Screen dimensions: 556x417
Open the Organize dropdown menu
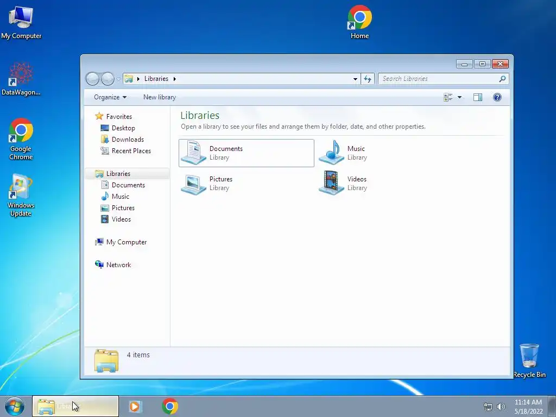pos(110,97)
